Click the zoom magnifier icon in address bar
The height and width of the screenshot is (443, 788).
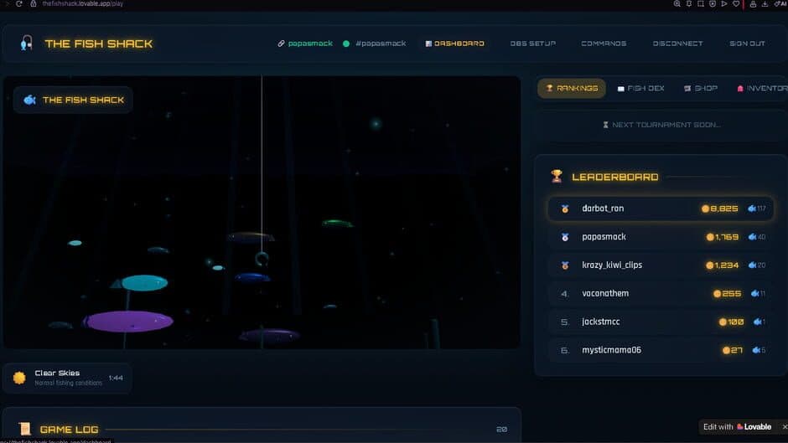click(677, 4)
